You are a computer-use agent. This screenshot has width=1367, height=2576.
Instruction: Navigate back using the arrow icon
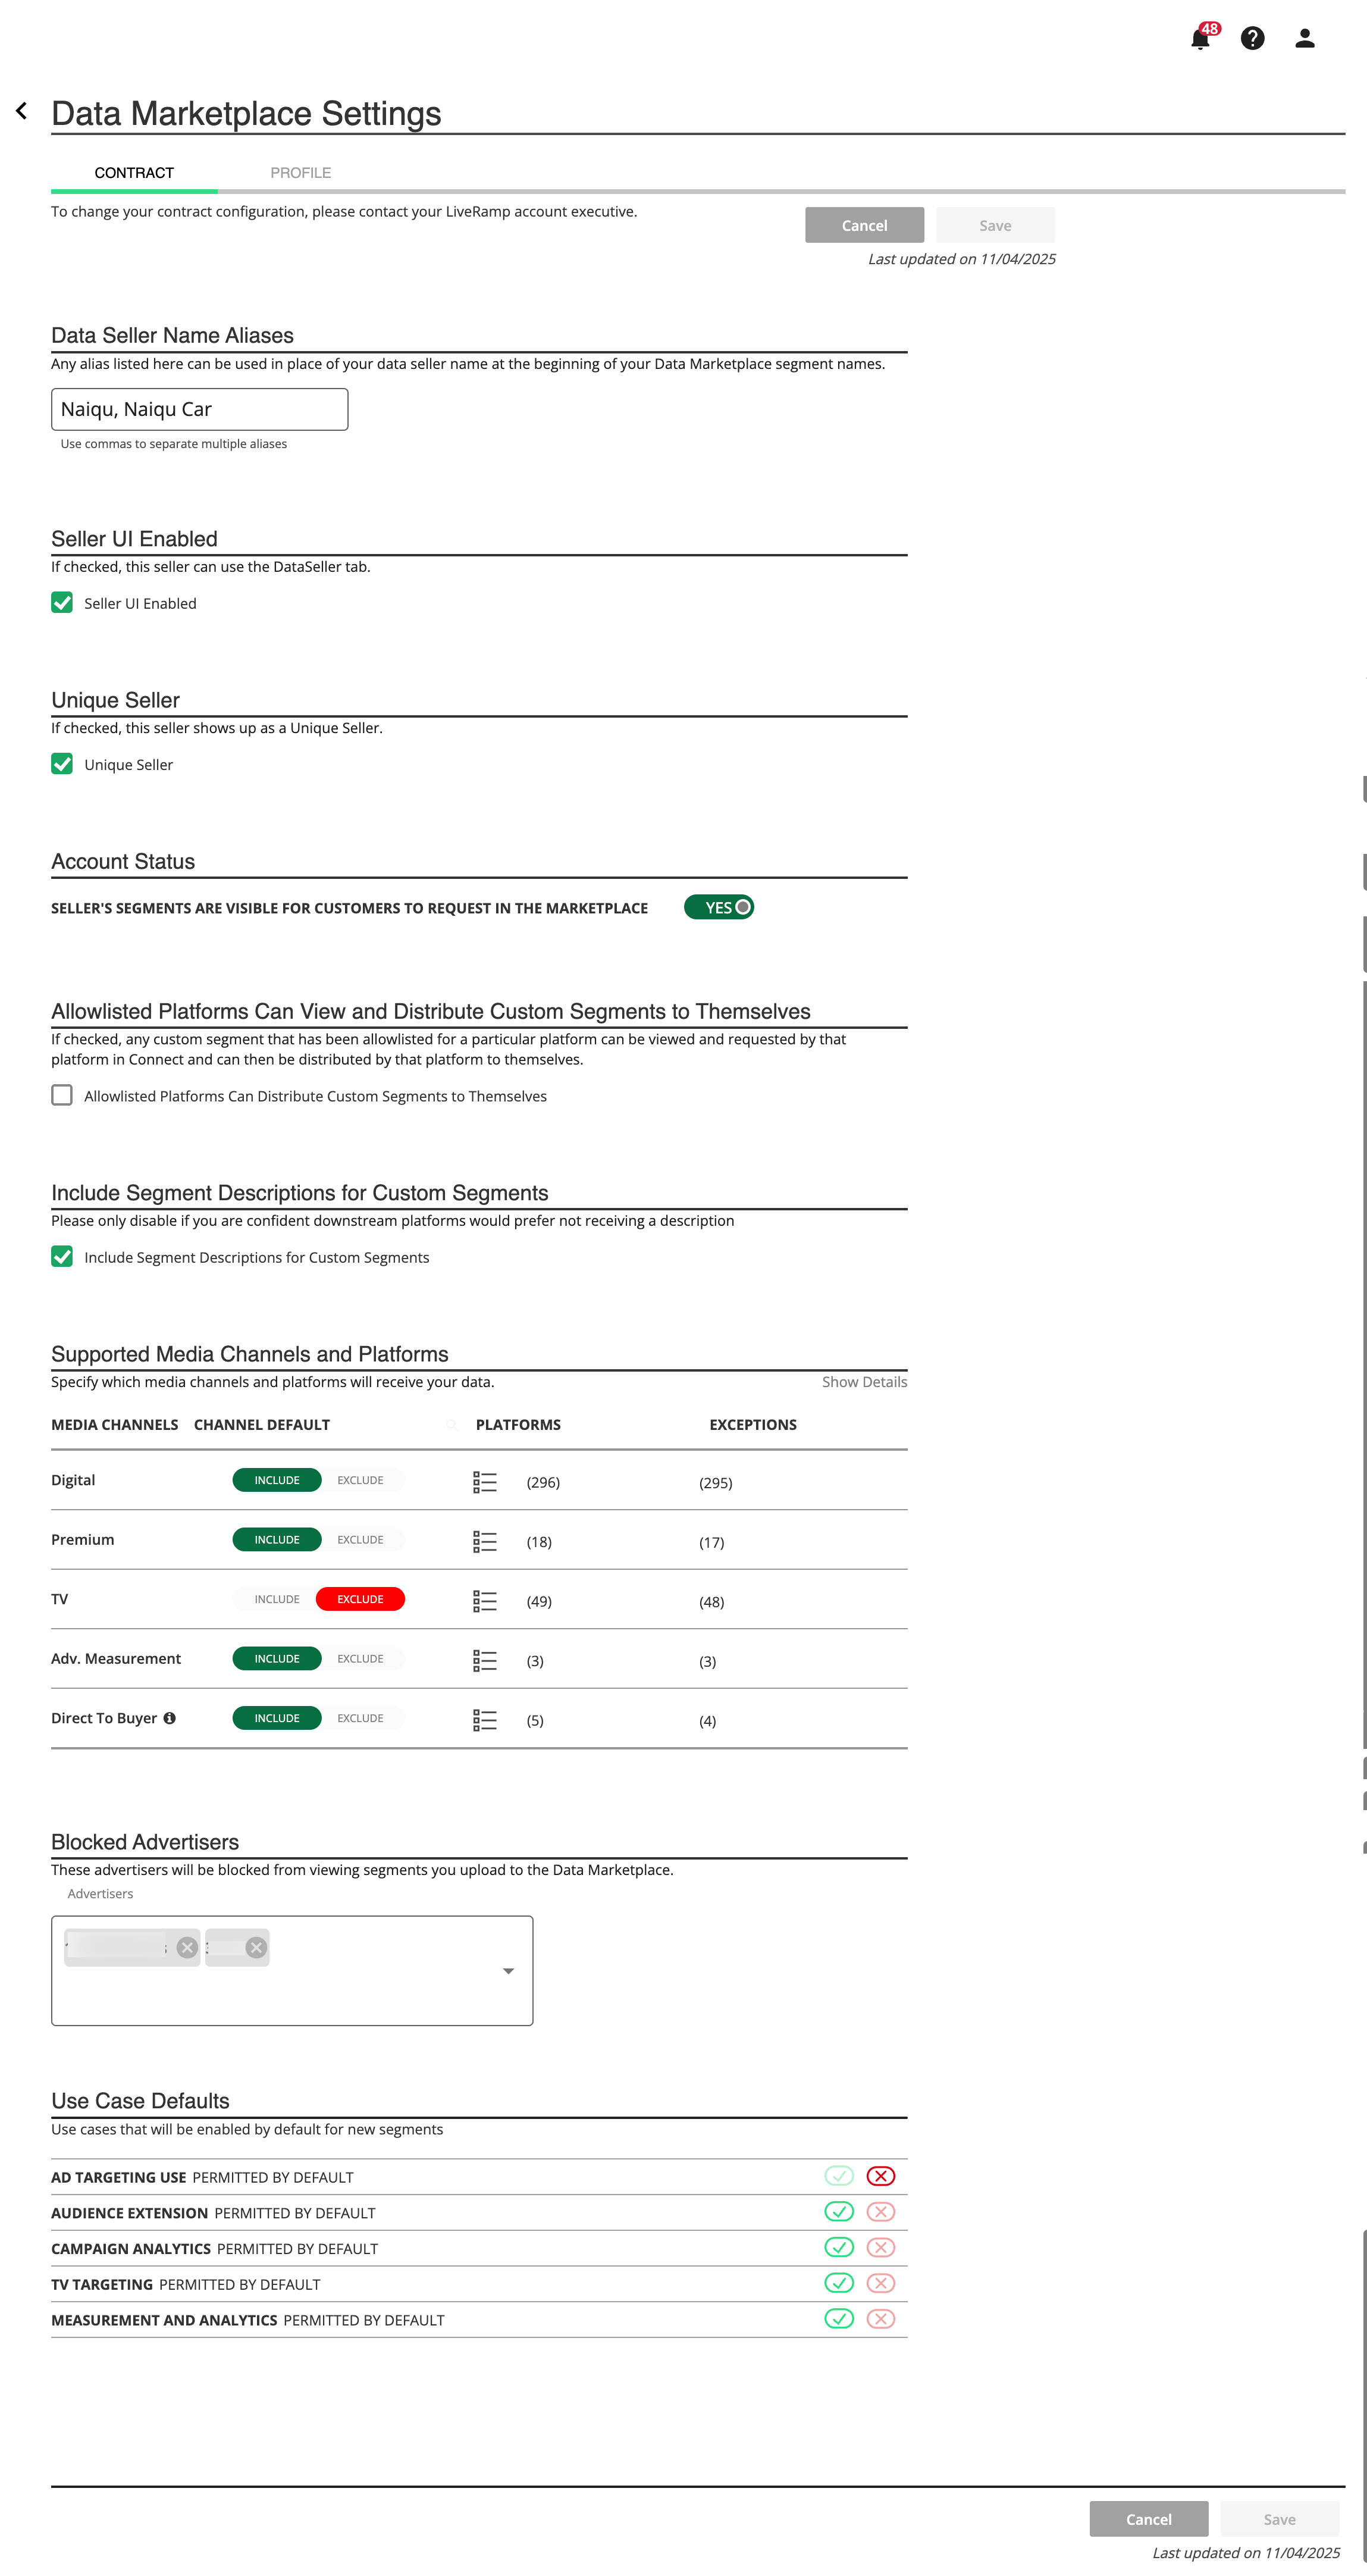[x=22, y=110]
